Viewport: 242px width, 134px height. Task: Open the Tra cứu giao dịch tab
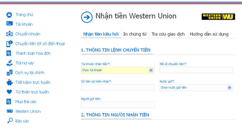168,34
